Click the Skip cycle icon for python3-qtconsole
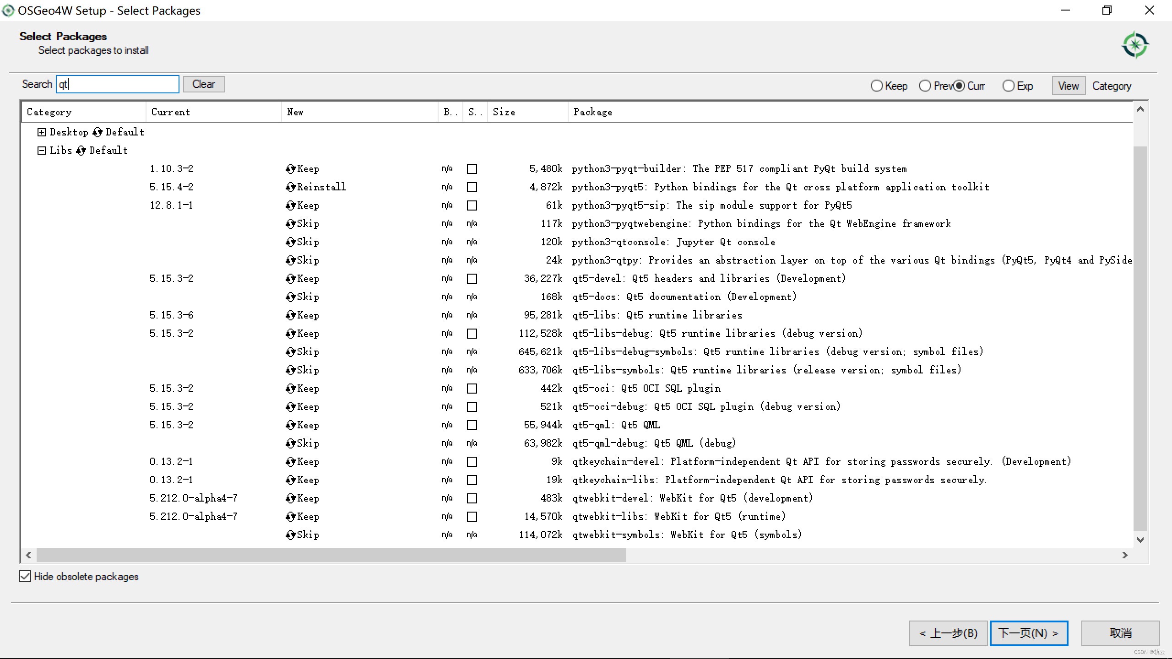 pyautogui.click(x=290, y=242)
